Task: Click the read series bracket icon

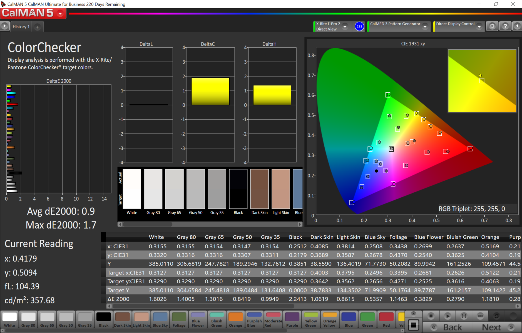Action: [464, 316]
